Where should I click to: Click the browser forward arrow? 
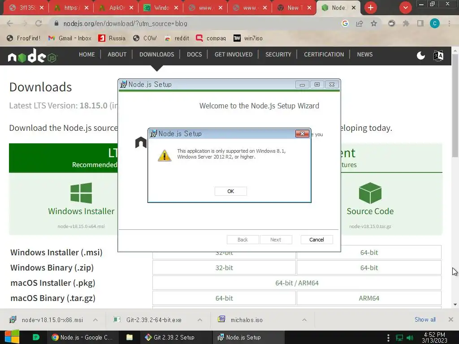(x=24, y=23)
